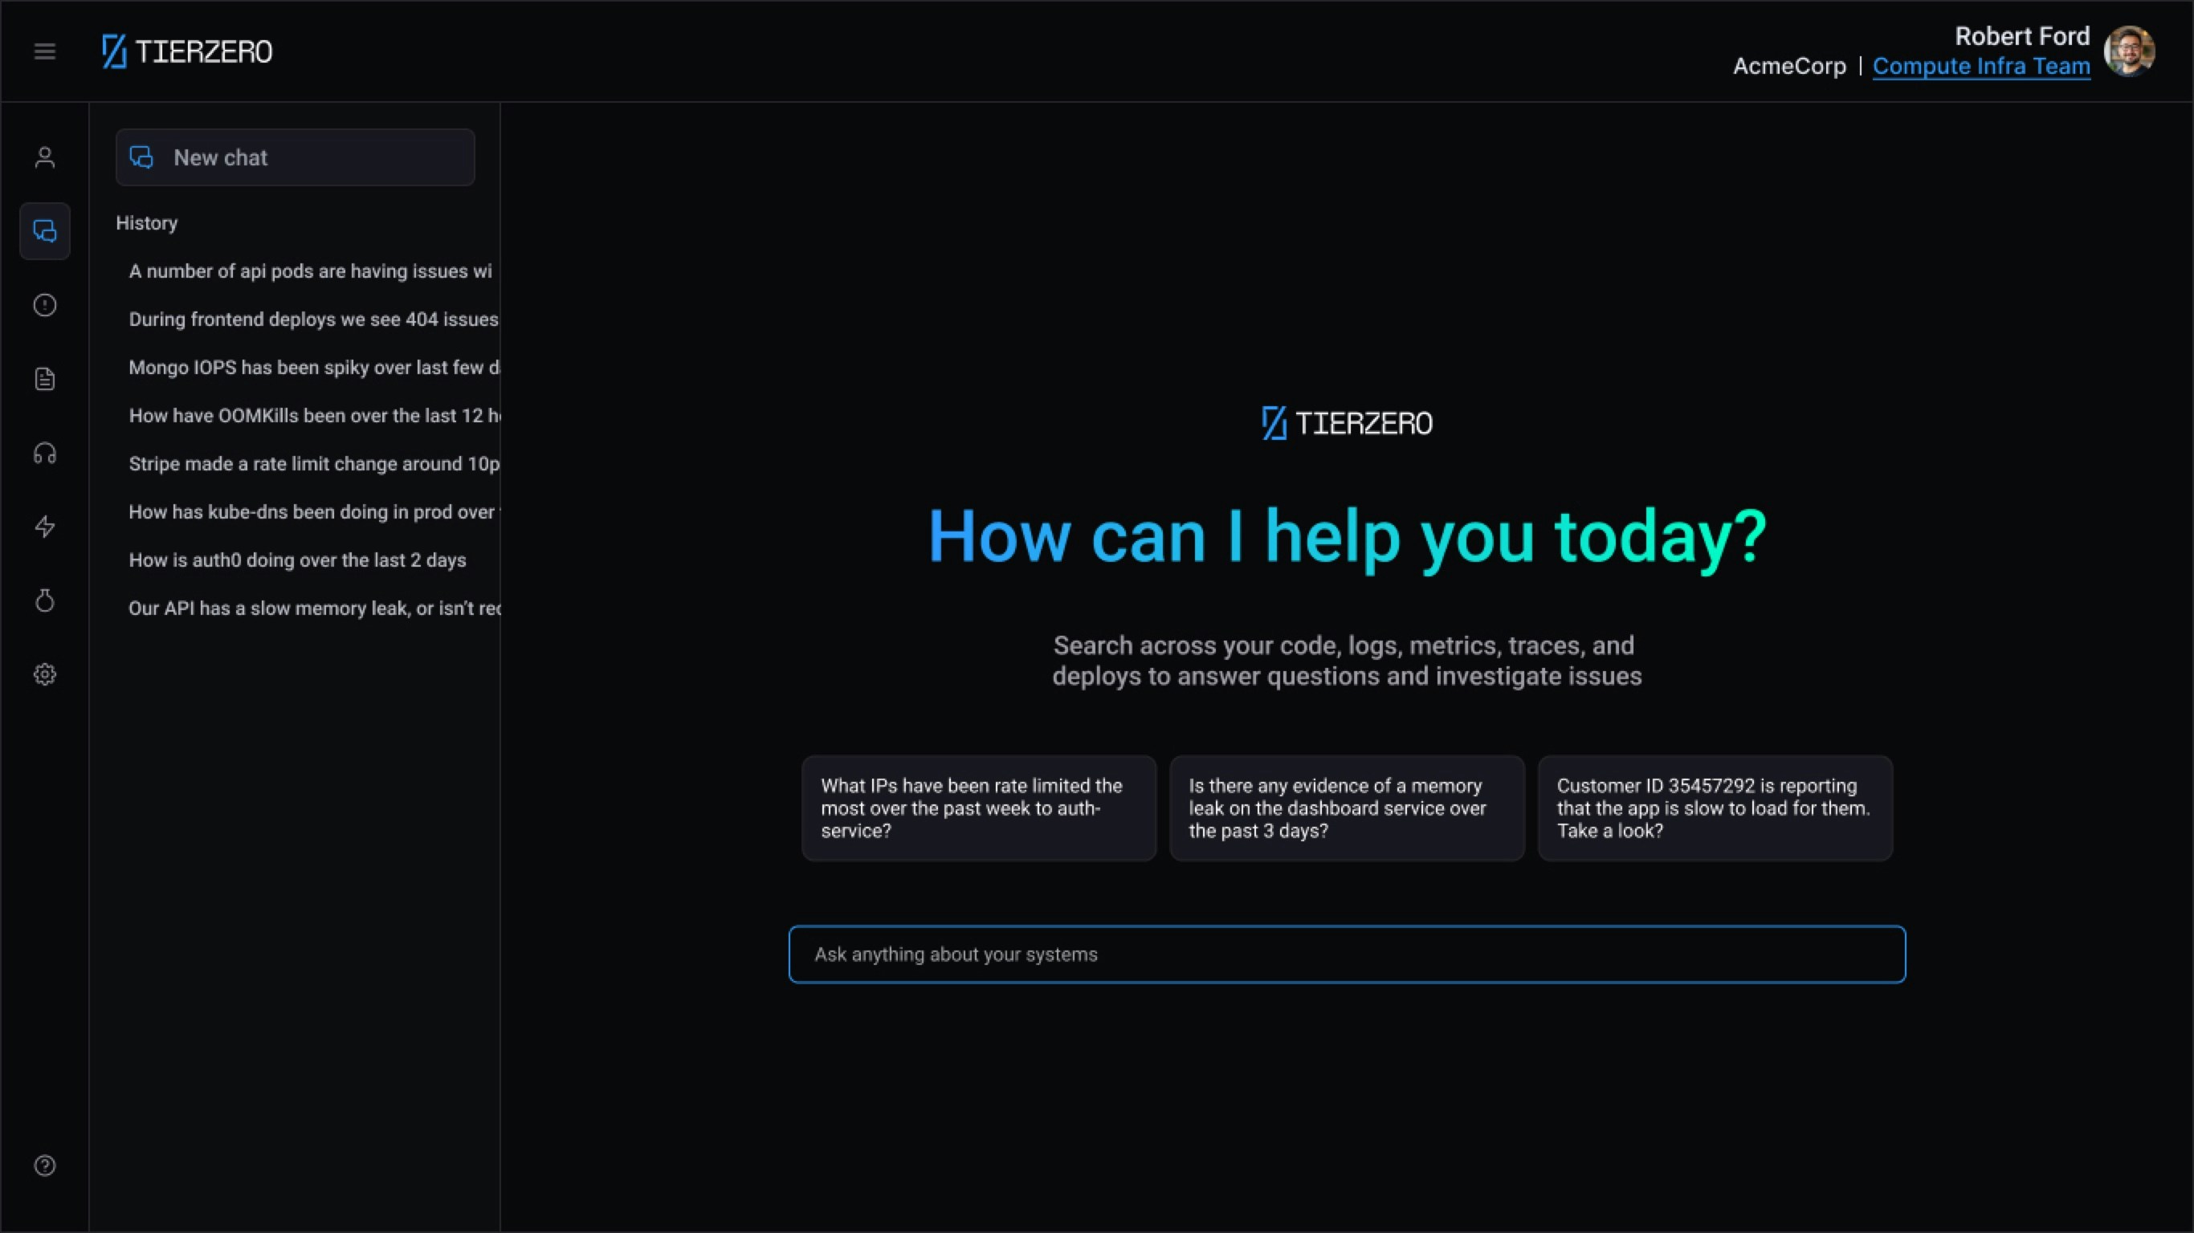Open the Compute Infra Team link
Viewport: 2194px width, 1233px height.
pyautogui.click(x=1980, y=66)
